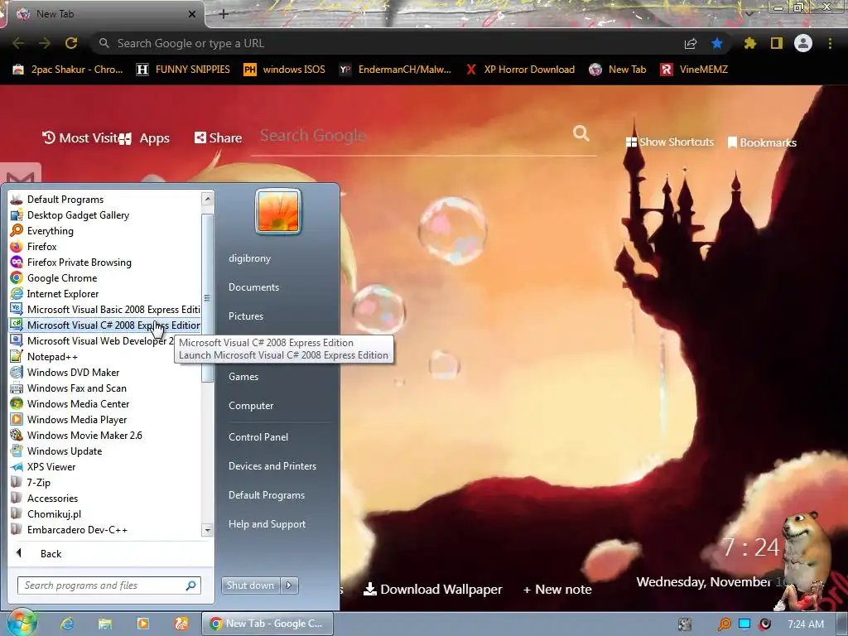Viewport: 848px width, 636px height.
Task: Expand the Accessories folder
Action: pos(105,498)
